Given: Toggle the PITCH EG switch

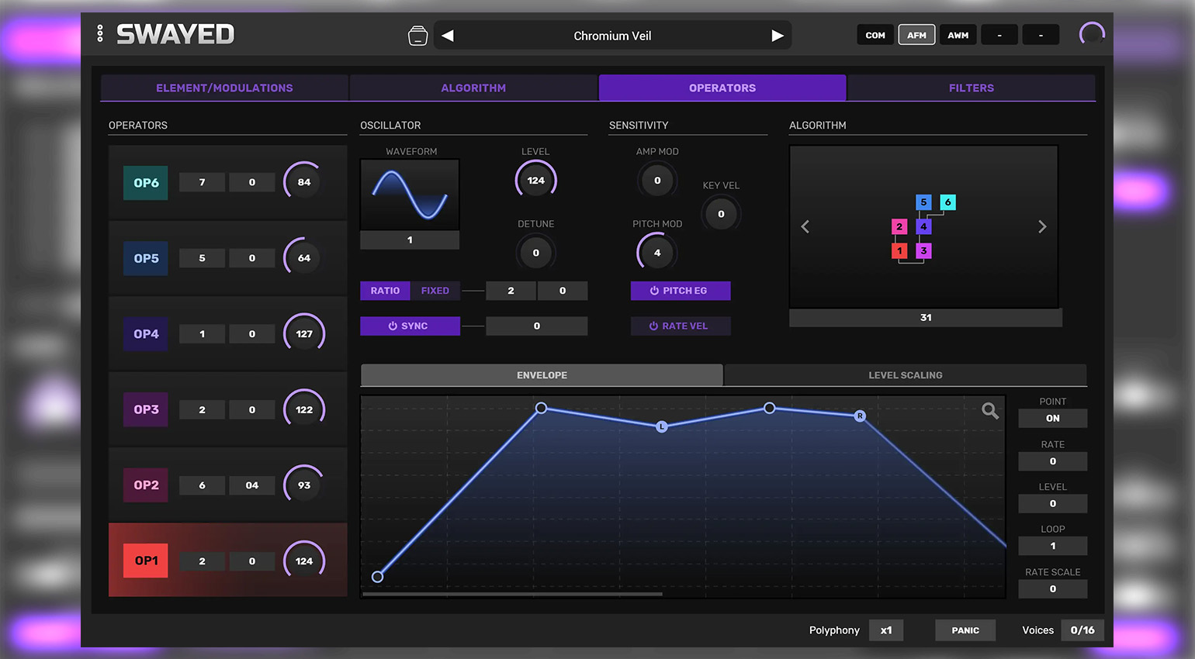Looking at the screenshot, I should point(680,291).
